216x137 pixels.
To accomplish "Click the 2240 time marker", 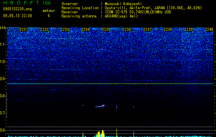I will pos(209,29).
